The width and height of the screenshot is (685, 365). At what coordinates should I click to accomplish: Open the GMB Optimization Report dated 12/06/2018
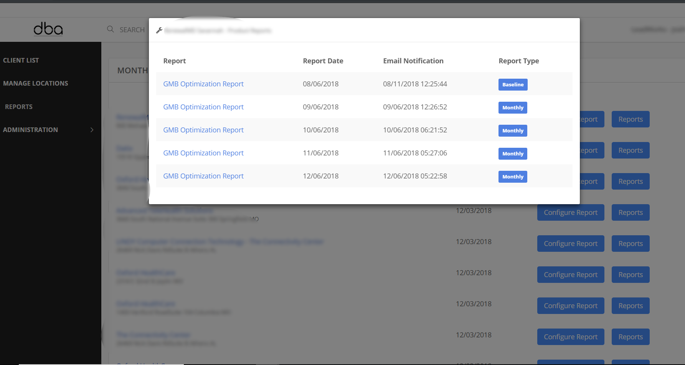[x=203, y=176]
